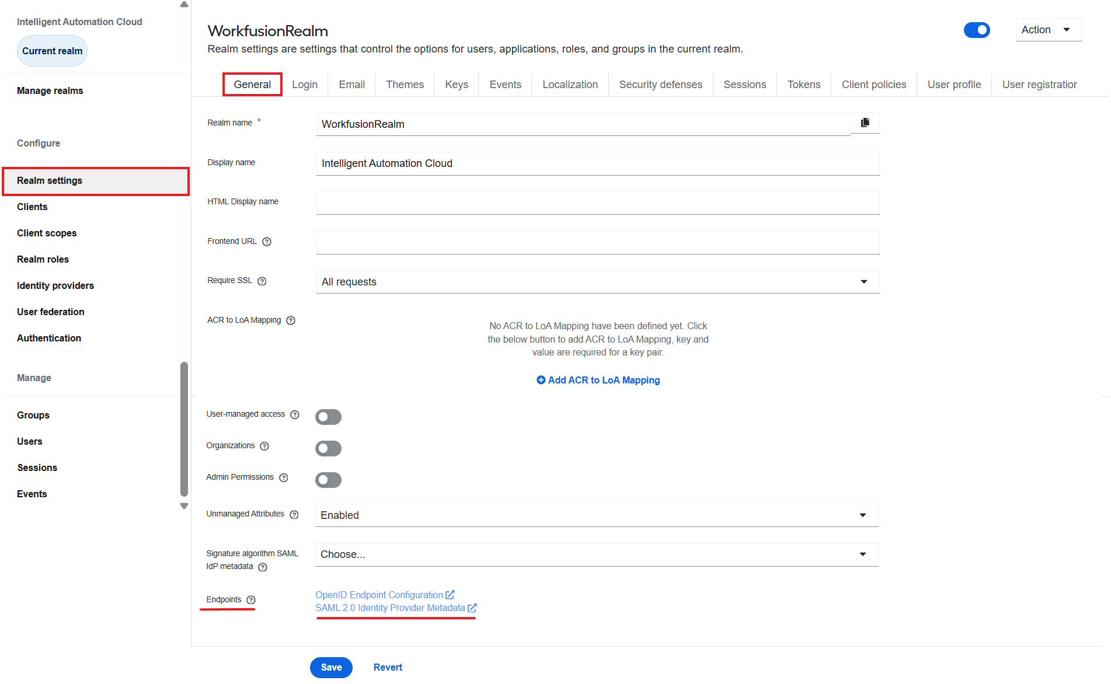Go to the Events tab
This screenshot has width=1111, height=684.
[506, 85]
